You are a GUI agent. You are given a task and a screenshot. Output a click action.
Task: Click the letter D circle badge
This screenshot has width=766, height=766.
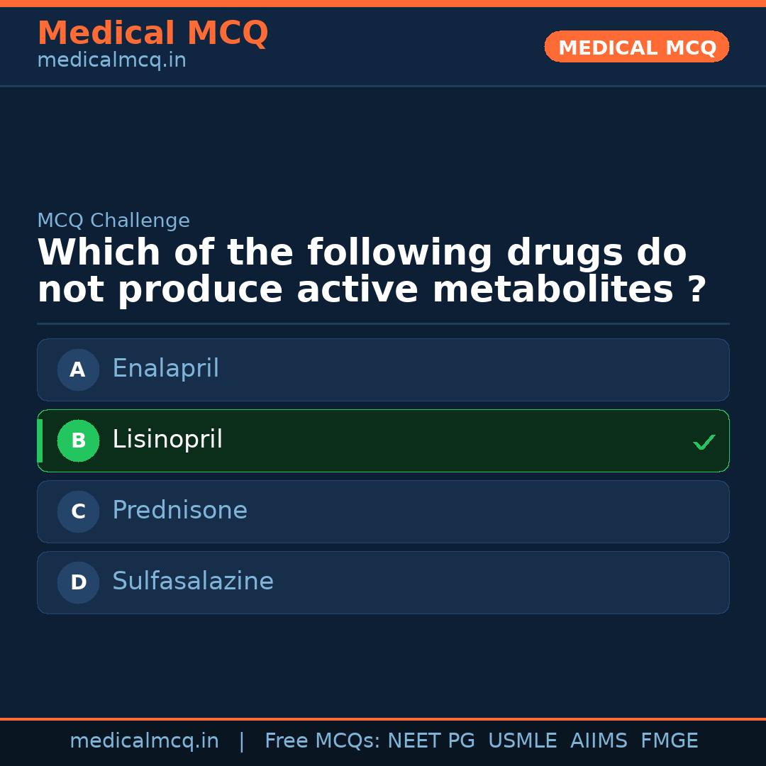[x=78, y=582]
